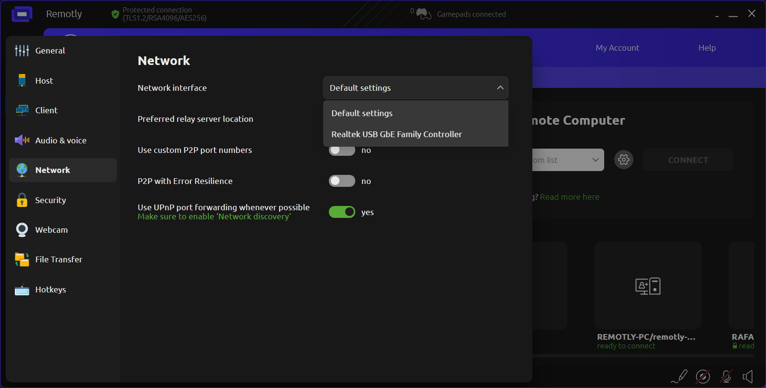This screenshot has height=388, width=766.
Task: Open the My Account tab
Action: pyautogui.click(x=617, y=48)
